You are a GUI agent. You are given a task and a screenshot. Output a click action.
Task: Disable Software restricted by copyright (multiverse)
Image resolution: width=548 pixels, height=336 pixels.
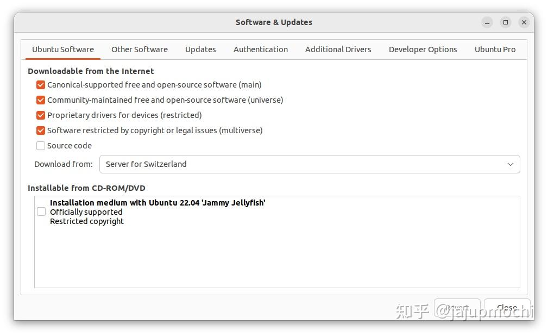point(41,130)
